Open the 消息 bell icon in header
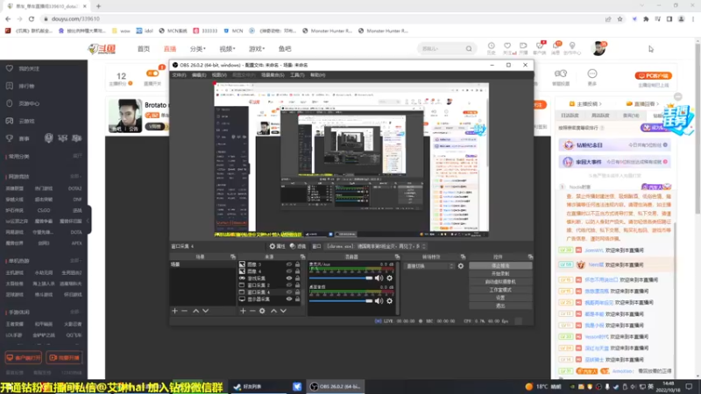 [x=556, y=46]
